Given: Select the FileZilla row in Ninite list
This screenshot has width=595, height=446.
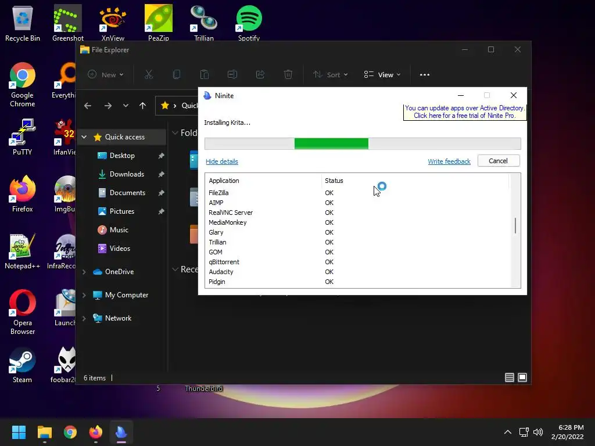Looking at the screenshot, I should click(x=357, y=193).
